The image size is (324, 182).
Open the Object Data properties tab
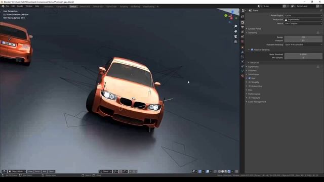coord(242,71)
